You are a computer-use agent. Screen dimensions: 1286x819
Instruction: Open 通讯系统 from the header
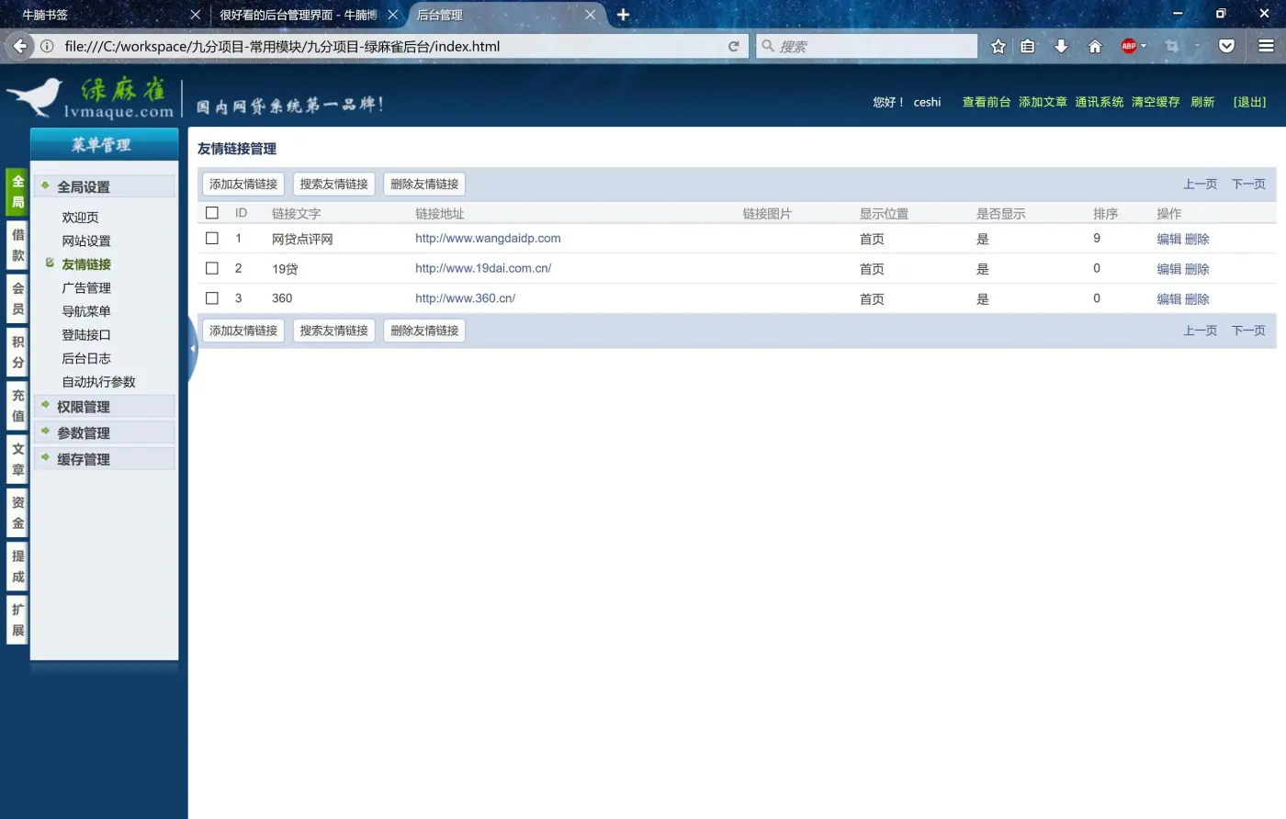point(1100,102)
